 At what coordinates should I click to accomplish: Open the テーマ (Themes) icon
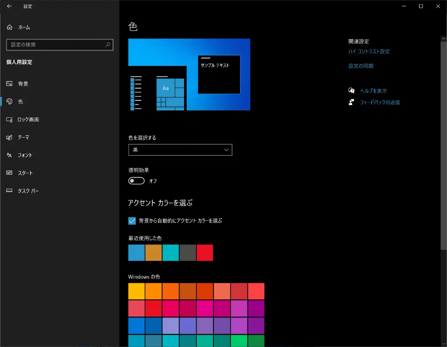click(x=10, y=137)
